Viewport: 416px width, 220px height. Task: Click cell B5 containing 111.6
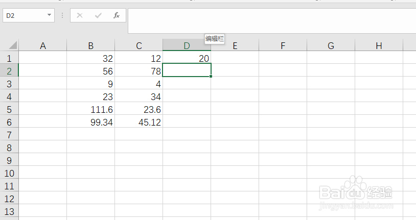(x=91, y=108)
